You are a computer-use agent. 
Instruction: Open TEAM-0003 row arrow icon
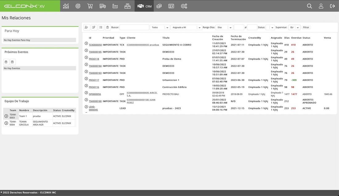(6, 116)
